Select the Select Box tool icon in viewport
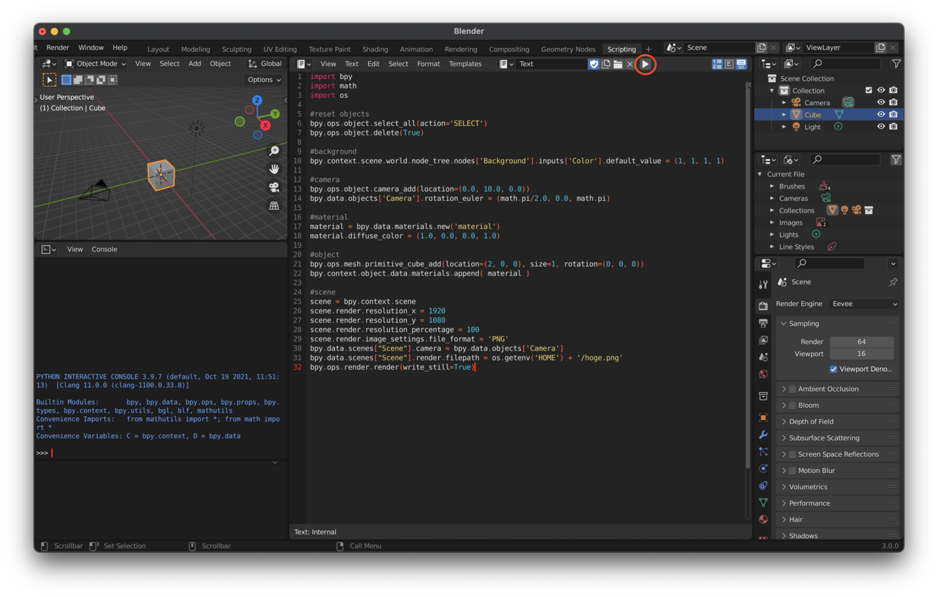The height and width of the screenshot is (597, 938). (x=50, y=80)
